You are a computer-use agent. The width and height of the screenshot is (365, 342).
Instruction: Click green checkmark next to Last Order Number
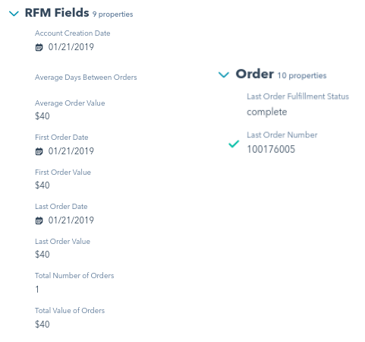[x=234, y=144]
